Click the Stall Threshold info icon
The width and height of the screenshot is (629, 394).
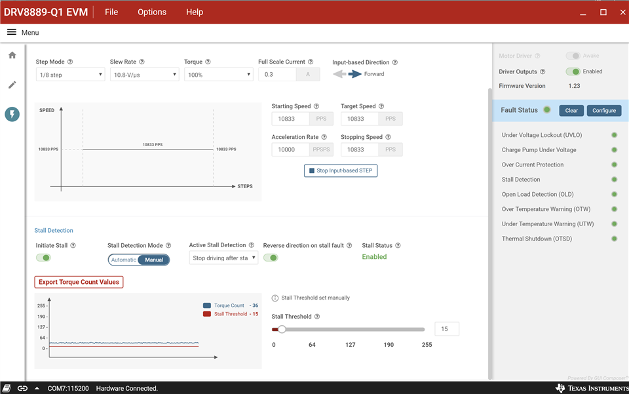point(275,298)
